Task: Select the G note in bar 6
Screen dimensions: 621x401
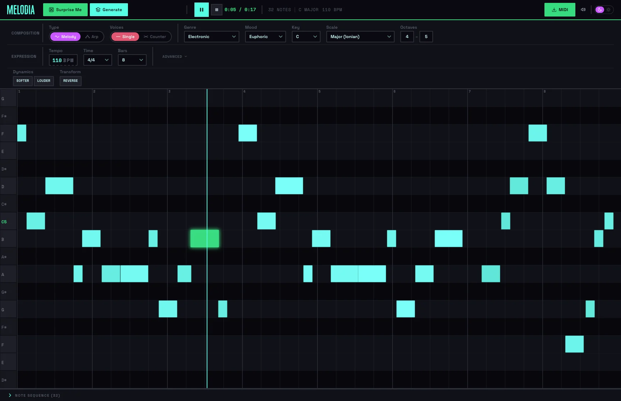Action: tap(405, 309)
